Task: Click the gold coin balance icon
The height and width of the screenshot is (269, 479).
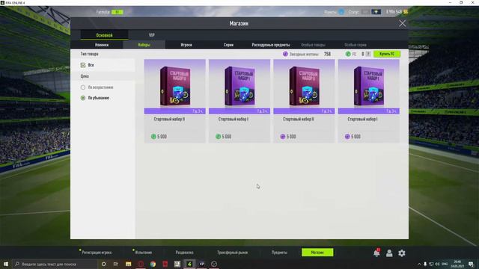Action: click(406, 12)
